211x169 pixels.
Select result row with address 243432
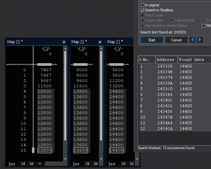point(175,106)
